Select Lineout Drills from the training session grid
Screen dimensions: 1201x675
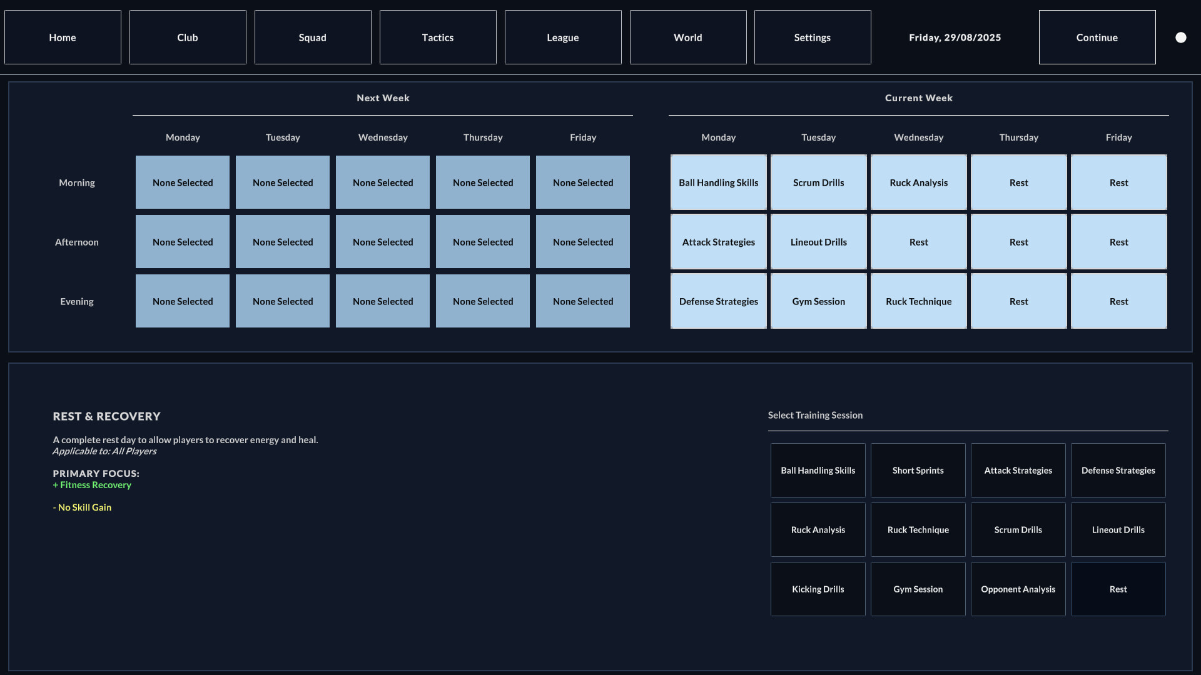click(1118, 529)
